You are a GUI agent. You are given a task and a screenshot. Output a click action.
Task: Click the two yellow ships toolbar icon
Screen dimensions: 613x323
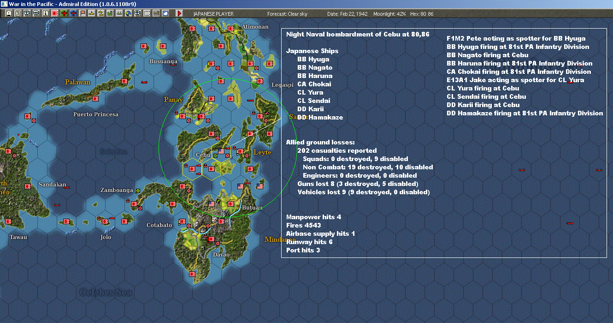point(101,13)
